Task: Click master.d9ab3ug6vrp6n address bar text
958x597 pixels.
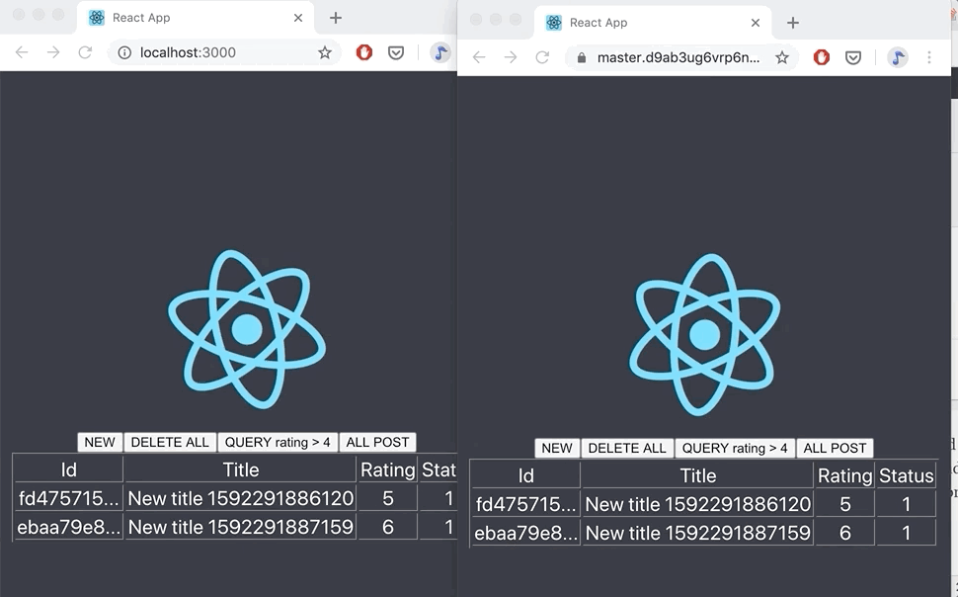Action: pos(679,57)
